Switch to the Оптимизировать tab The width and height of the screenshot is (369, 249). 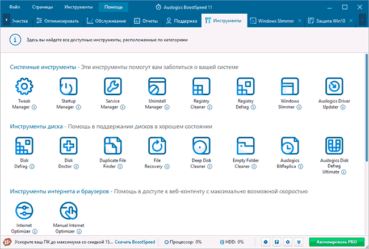pyautogui.click(x=57, y=21)
